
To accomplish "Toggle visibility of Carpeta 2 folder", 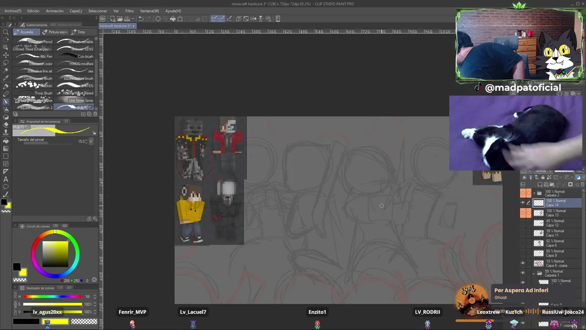I will [523, 193].
